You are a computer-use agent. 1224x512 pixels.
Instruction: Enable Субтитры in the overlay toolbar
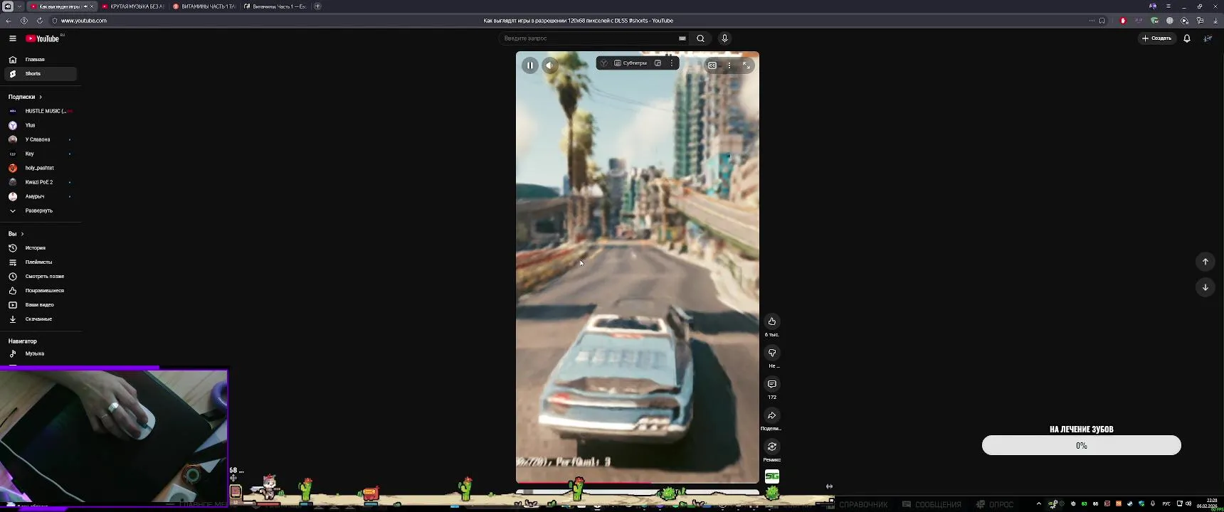tap(631, 63)
